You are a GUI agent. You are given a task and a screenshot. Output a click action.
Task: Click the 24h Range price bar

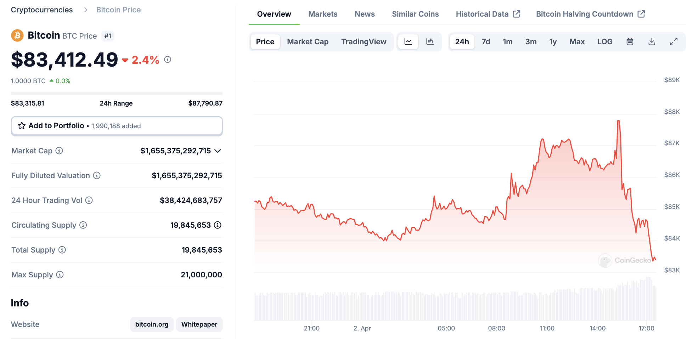coord(117,94)
